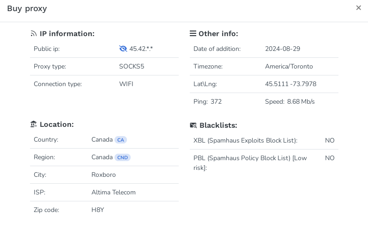
Task: Click the Roxboro city value
Action: [x=103, y=175]
